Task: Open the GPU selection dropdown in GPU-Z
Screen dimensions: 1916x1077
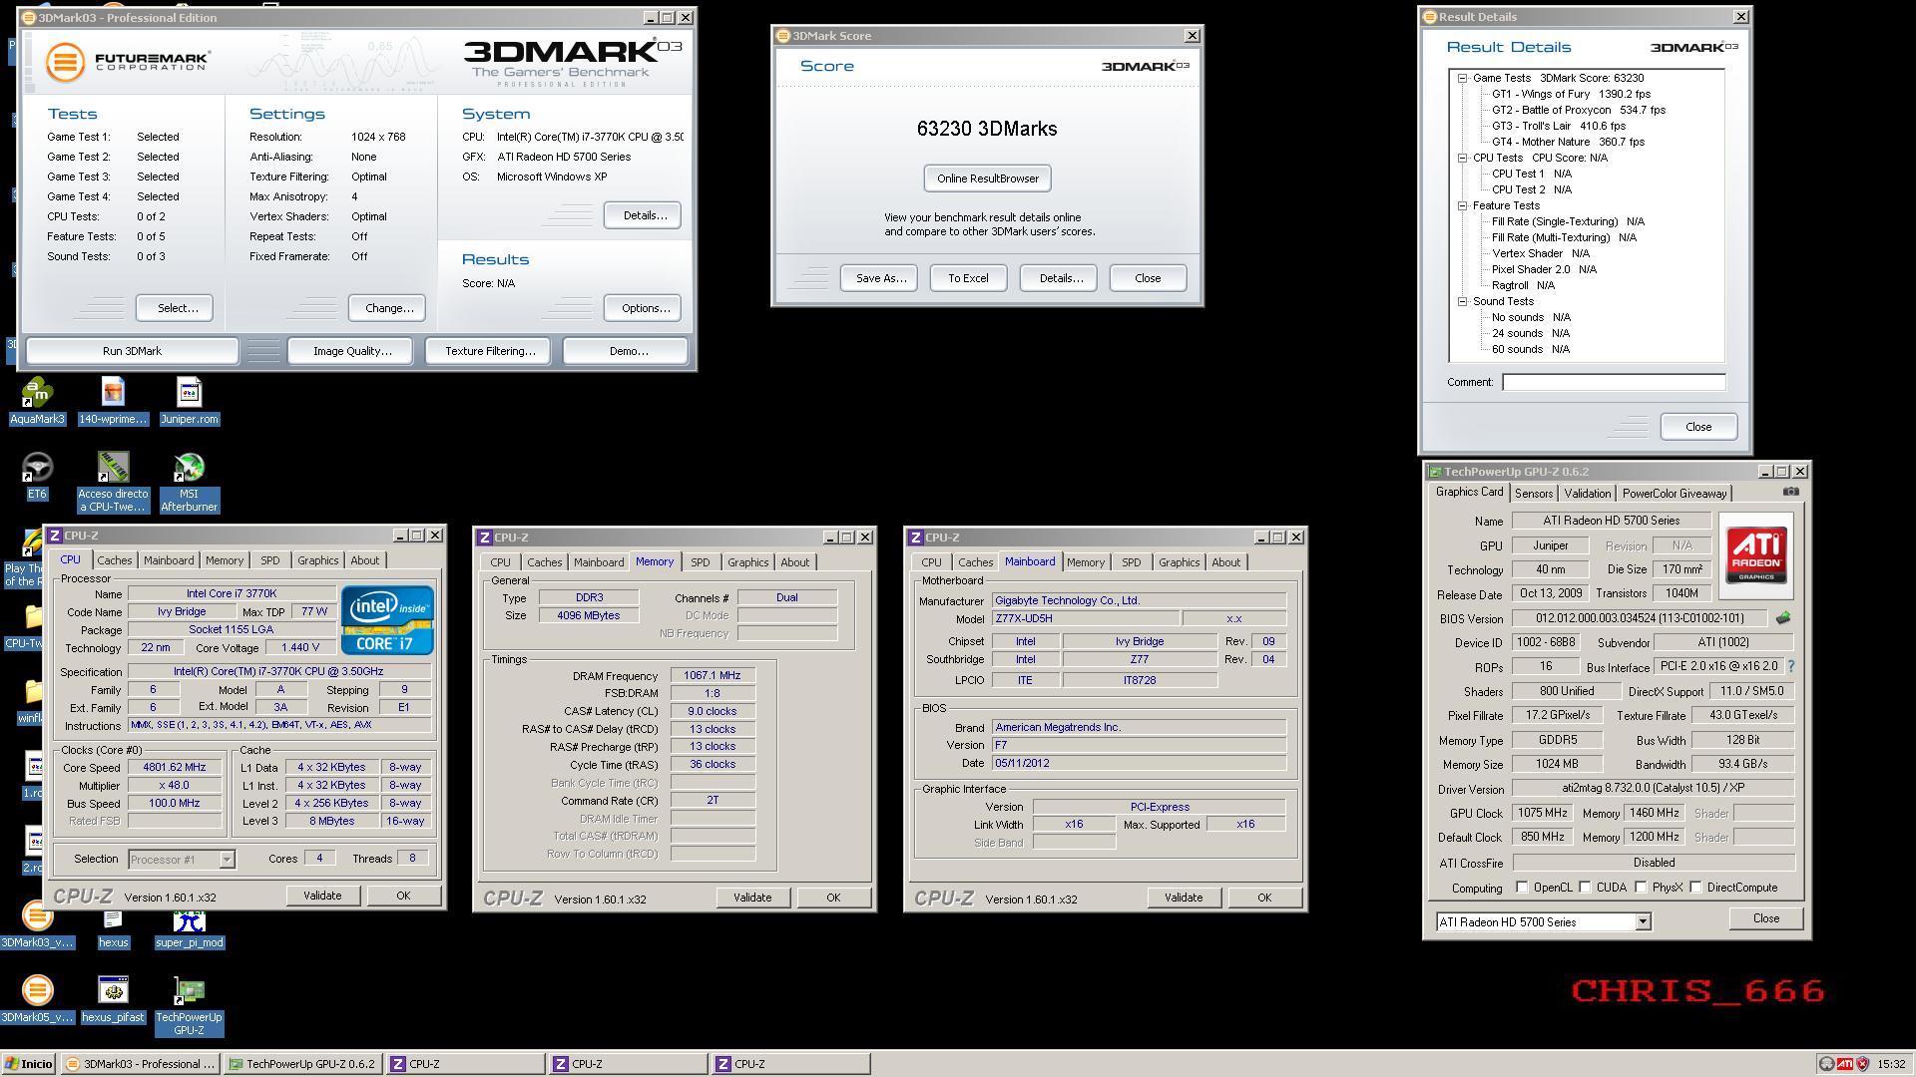Action: point(1642,922)
